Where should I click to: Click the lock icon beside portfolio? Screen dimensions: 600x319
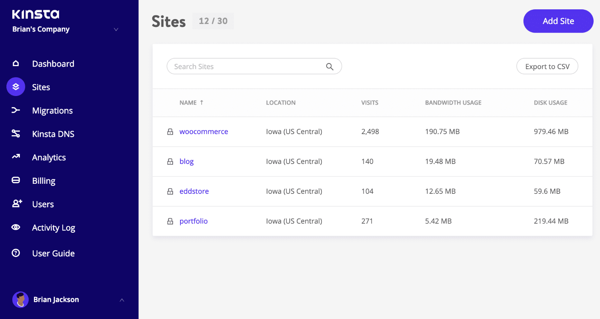(170, 221)
